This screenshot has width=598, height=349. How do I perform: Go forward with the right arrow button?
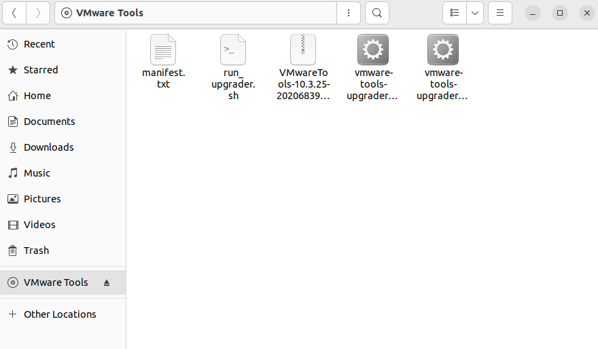point(38,13)
